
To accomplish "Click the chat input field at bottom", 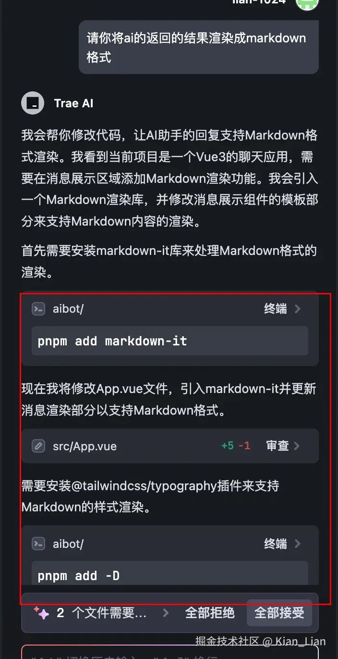I will pos(170,652).
